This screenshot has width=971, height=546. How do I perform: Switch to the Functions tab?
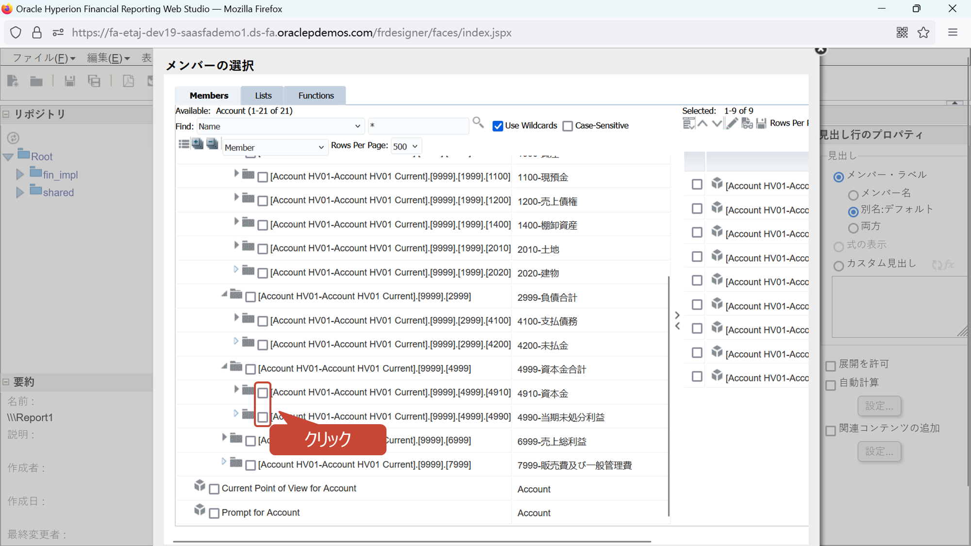click(x=316, y=96)
